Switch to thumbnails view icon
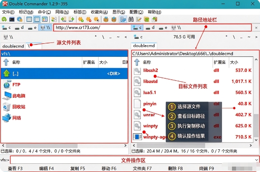 [45, 19]
